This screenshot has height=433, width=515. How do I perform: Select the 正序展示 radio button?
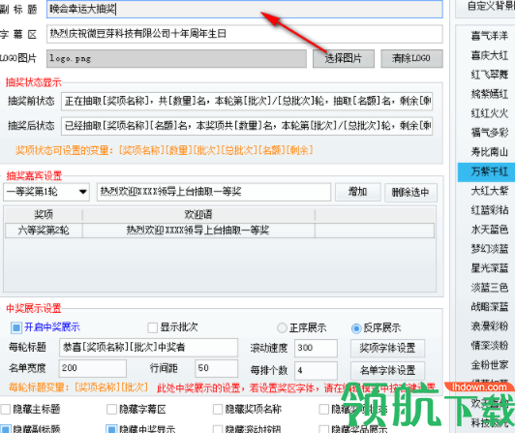(282, 327)
